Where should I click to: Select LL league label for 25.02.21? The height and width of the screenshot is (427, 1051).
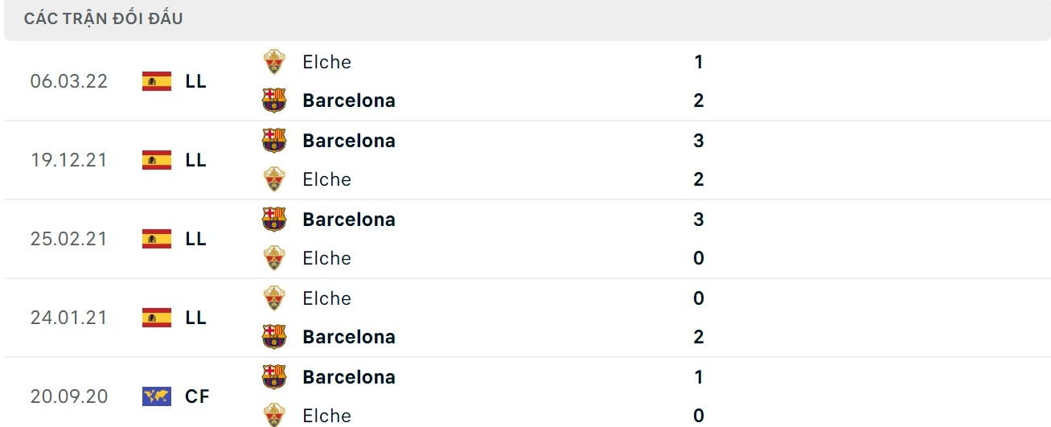tap(195, 239)
